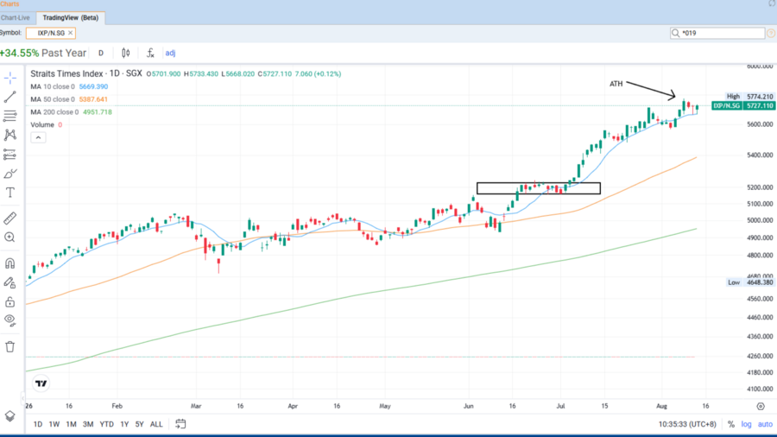Lock all drawing tools

pyautogui.click(x=9, y=301)
